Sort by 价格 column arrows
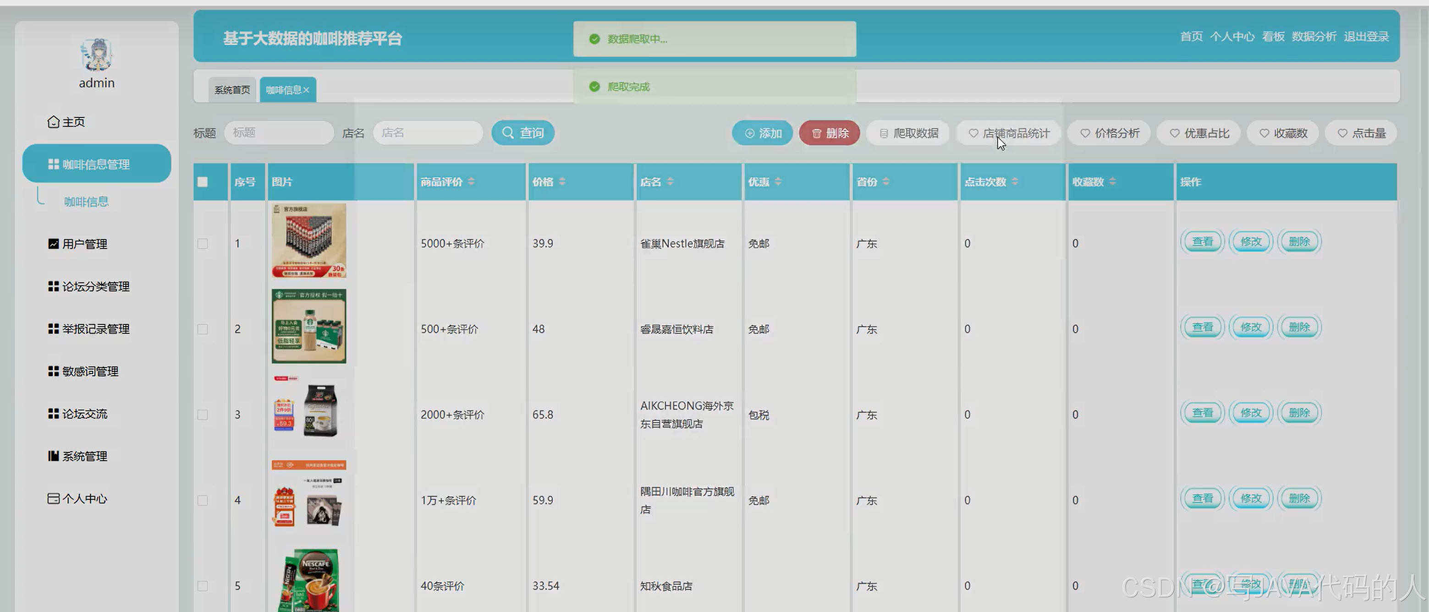Image resolution: width=1429 pixels, height=612 pixels. click(x=562, y=181)
